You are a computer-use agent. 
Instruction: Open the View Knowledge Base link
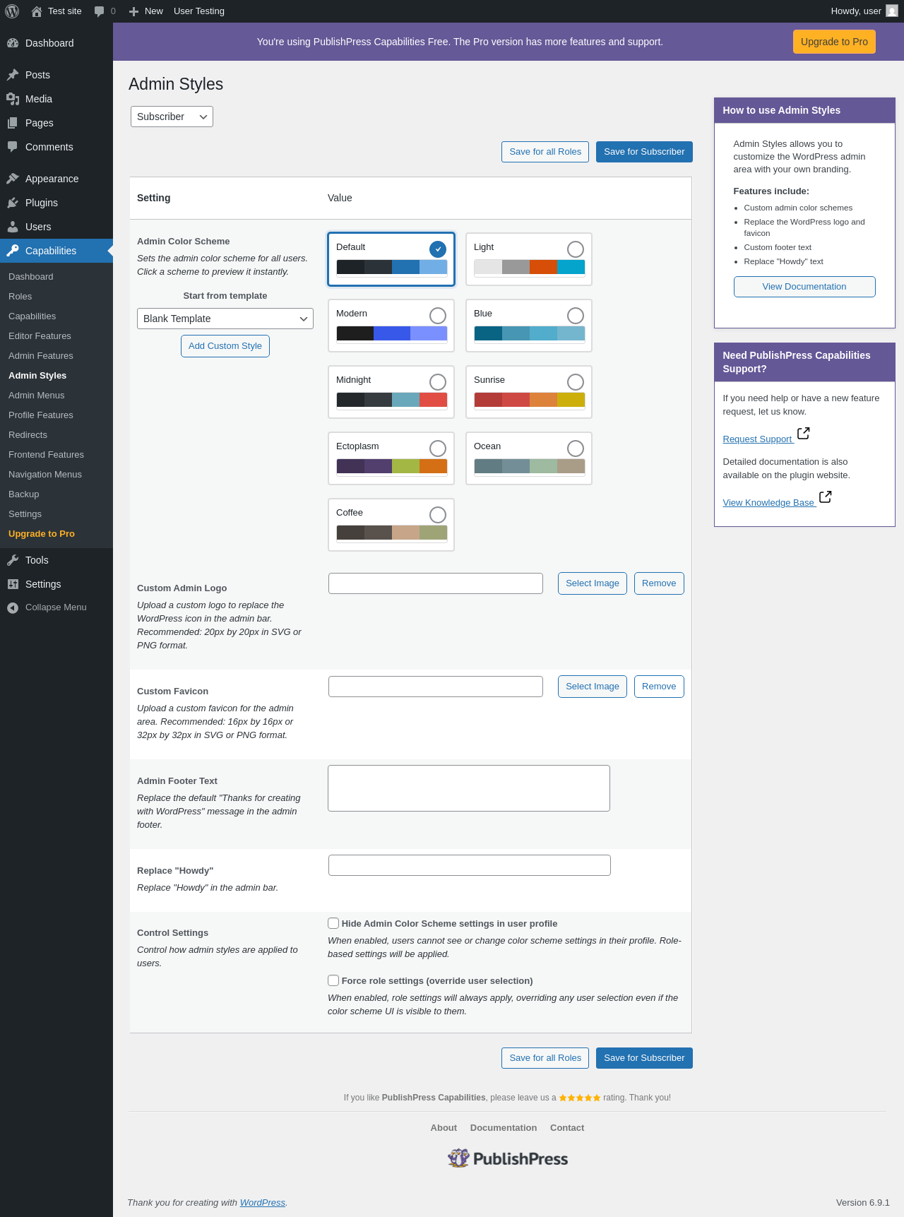click(x=768, y=503)
